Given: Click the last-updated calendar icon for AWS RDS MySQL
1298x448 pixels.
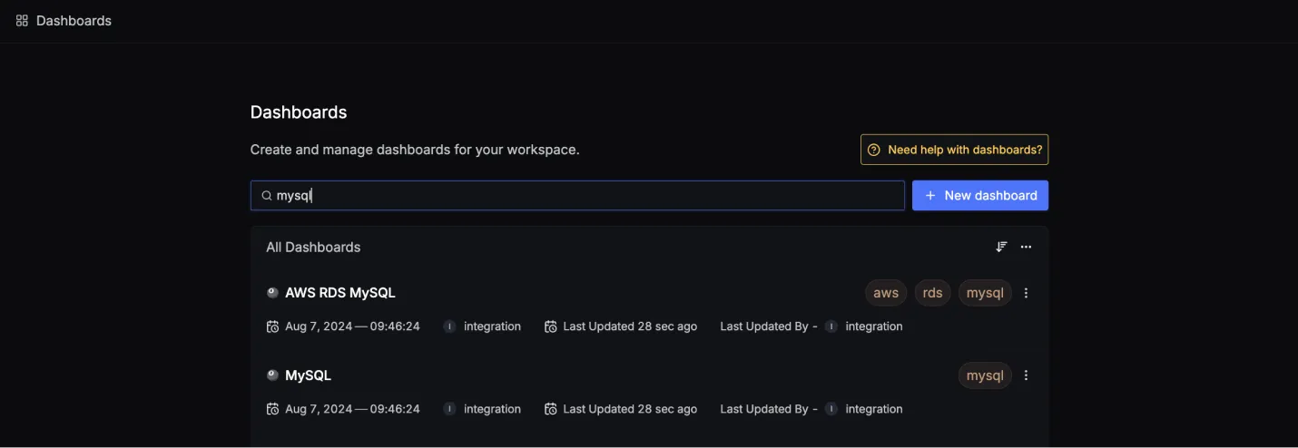Looking at the screenshot, I should (550, 326).
